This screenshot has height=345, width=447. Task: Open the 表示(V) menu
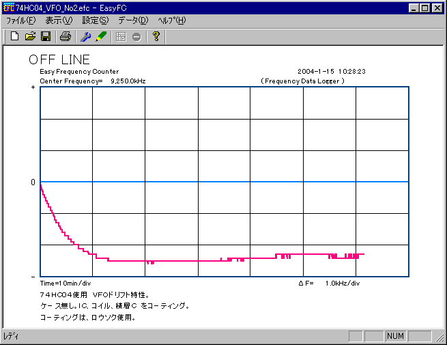pyautogui.click(x=58, y=20)
